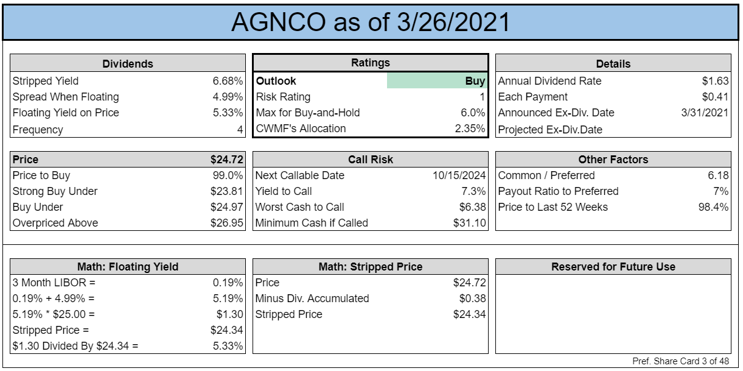Select the Risk Rating value cell

438,97
